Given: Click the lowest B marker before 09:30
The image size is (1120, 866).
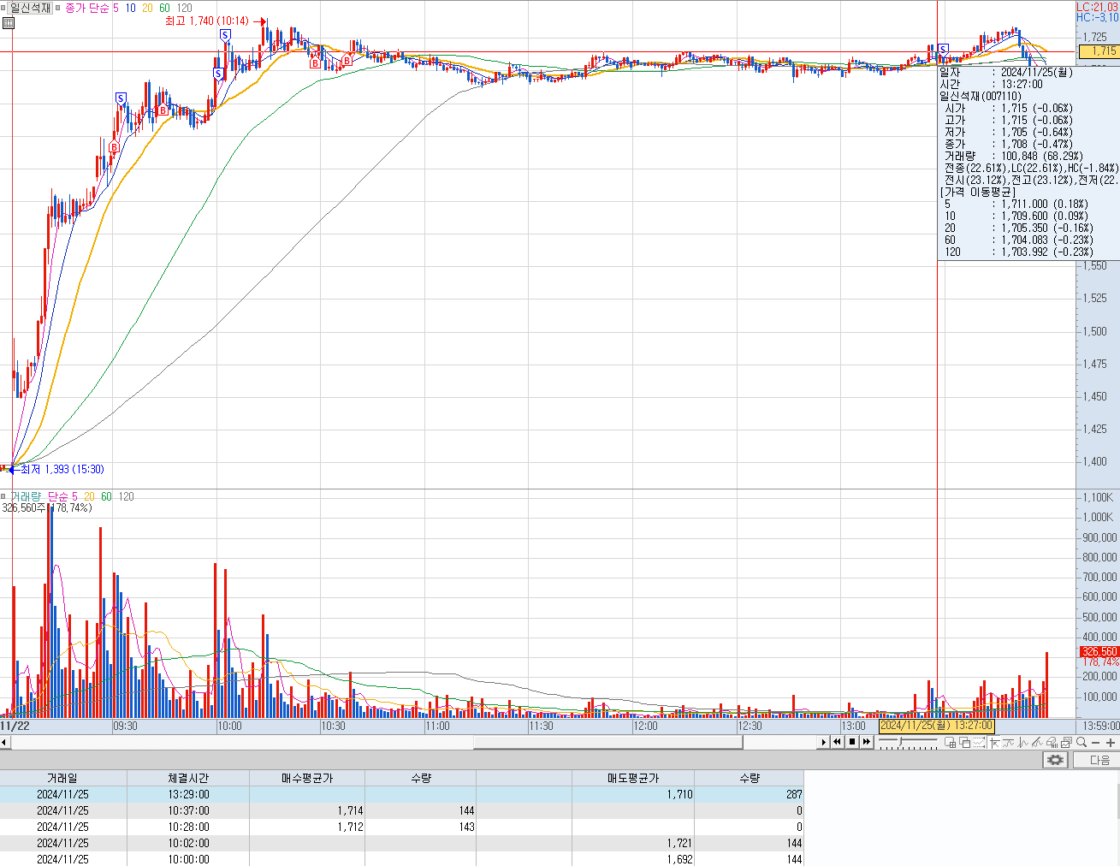Looking at the screenshot, I should 114,147.
